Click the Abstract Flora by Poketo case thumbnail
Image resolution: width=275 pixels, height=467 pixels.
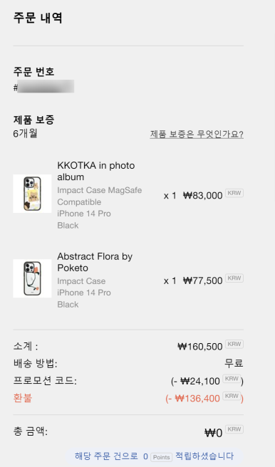(32, 278)
